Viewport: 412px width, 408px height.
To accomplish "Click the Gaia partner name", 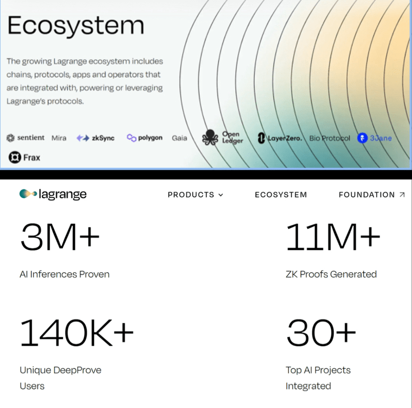I will 180,138.
